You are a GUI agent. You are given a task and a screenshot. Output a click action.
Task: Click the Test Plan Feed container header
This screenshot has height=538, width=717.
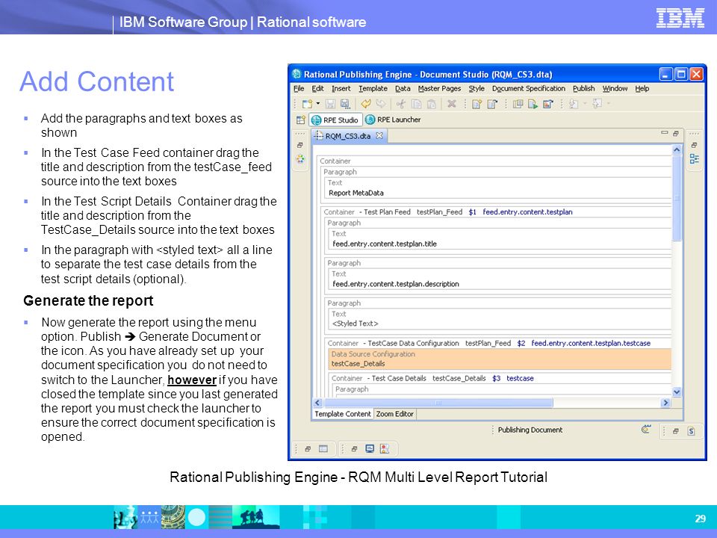(447, 212)
